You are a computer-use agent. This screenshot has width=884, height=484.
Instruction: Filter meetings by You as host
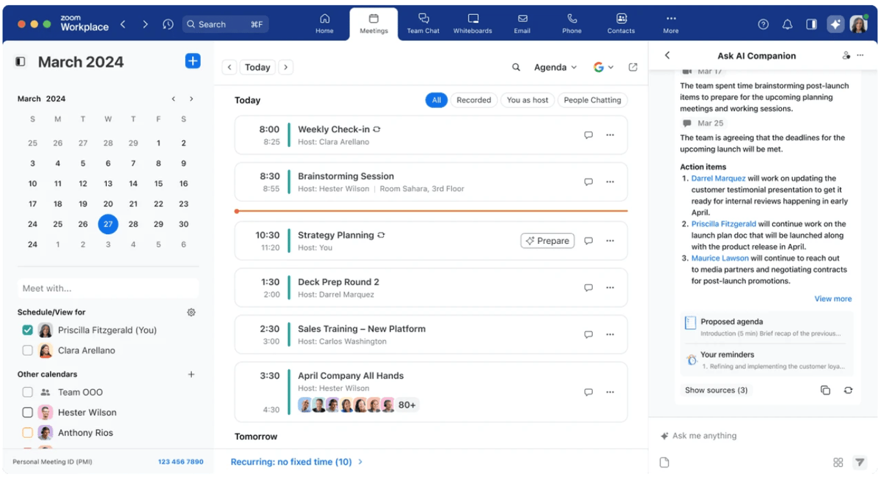tap(527, 100)
